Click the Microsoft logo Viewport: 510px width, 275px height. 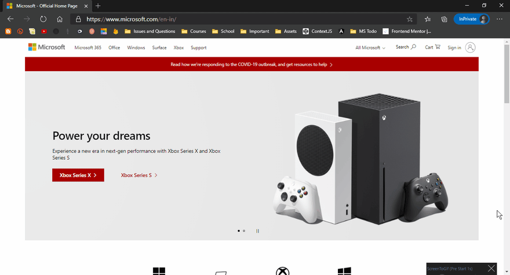coord(46,47)
